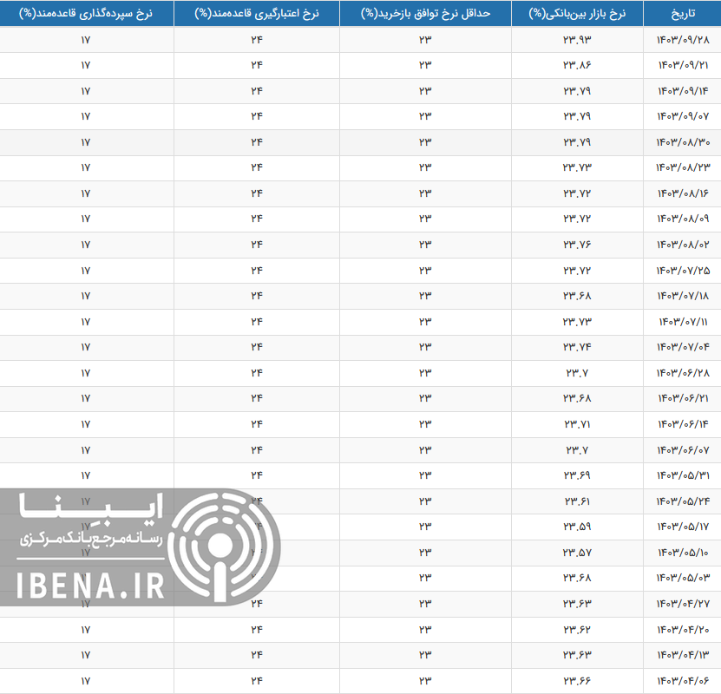Click the ایبنا Persian logo title
The width and height of the screenshot is (721, 694).
click(91, 507)
